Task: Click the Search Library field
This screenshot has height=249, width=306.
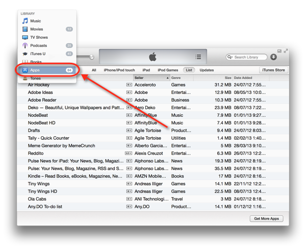Action: tap(250, 57)
